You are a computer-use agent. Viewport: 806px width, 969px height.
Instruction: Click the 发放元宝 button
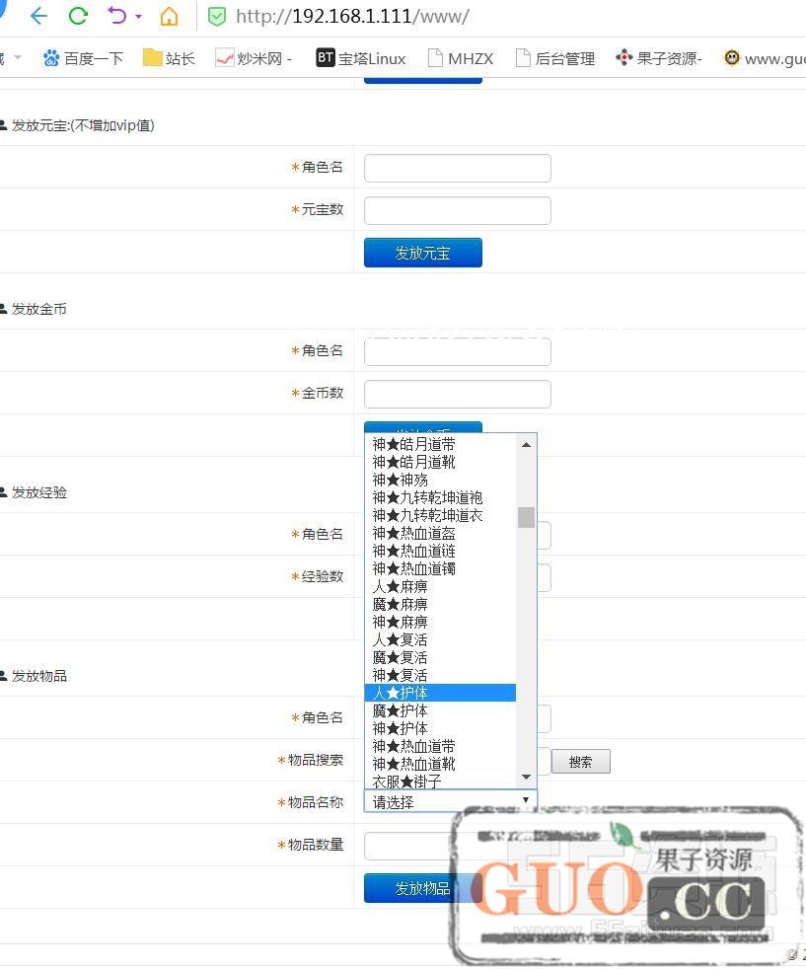click(422, 253)
